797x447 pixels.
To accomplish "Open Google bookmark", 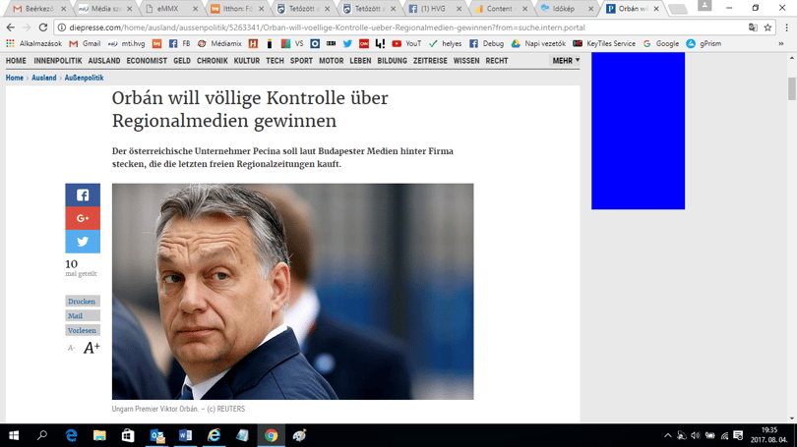I will click(661, 43).
